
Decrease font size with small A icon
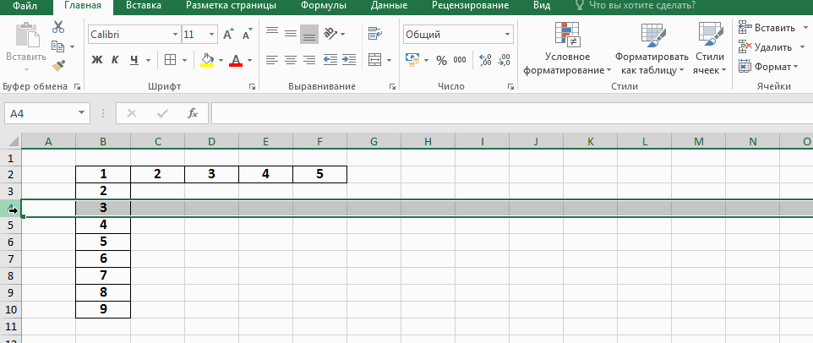pos(247,35)
